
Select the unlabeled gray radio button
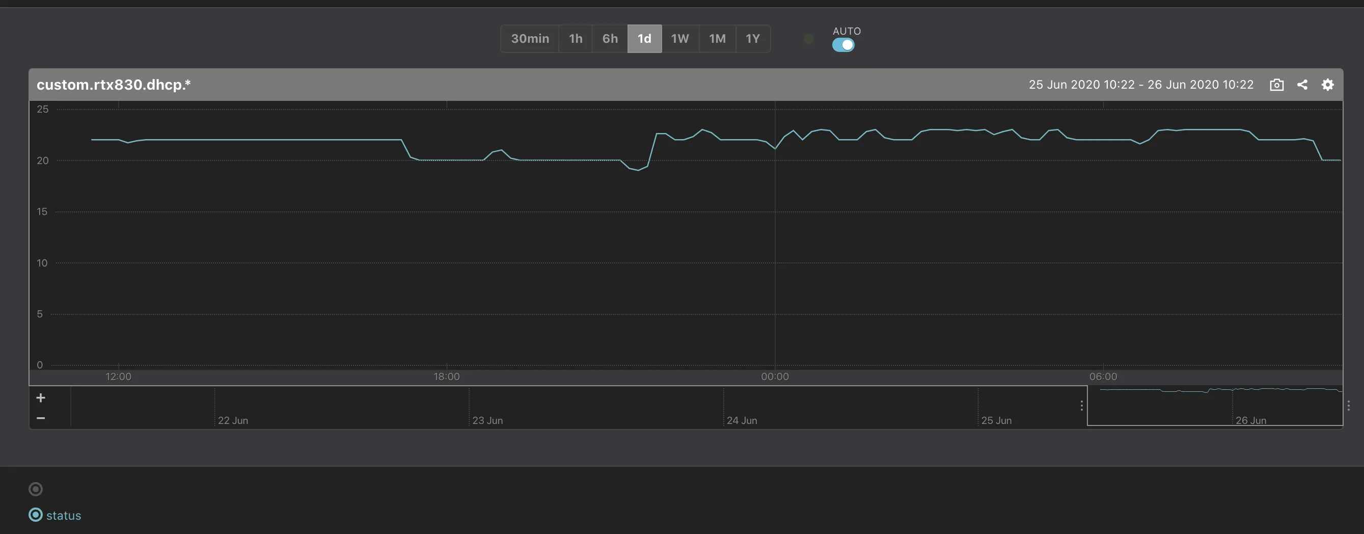pyautogui.click(x=36, y=489)
